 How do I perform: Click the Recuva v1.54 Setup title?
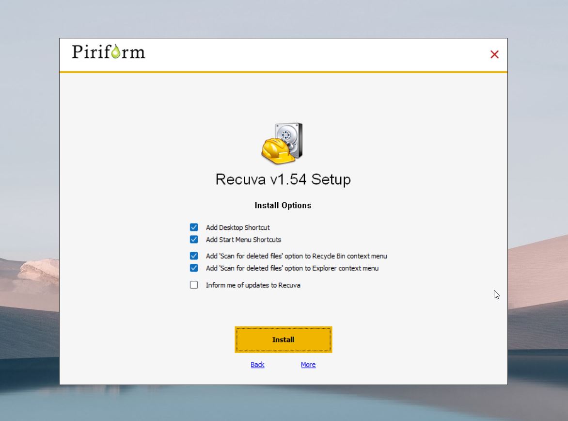tap(283, 179)
